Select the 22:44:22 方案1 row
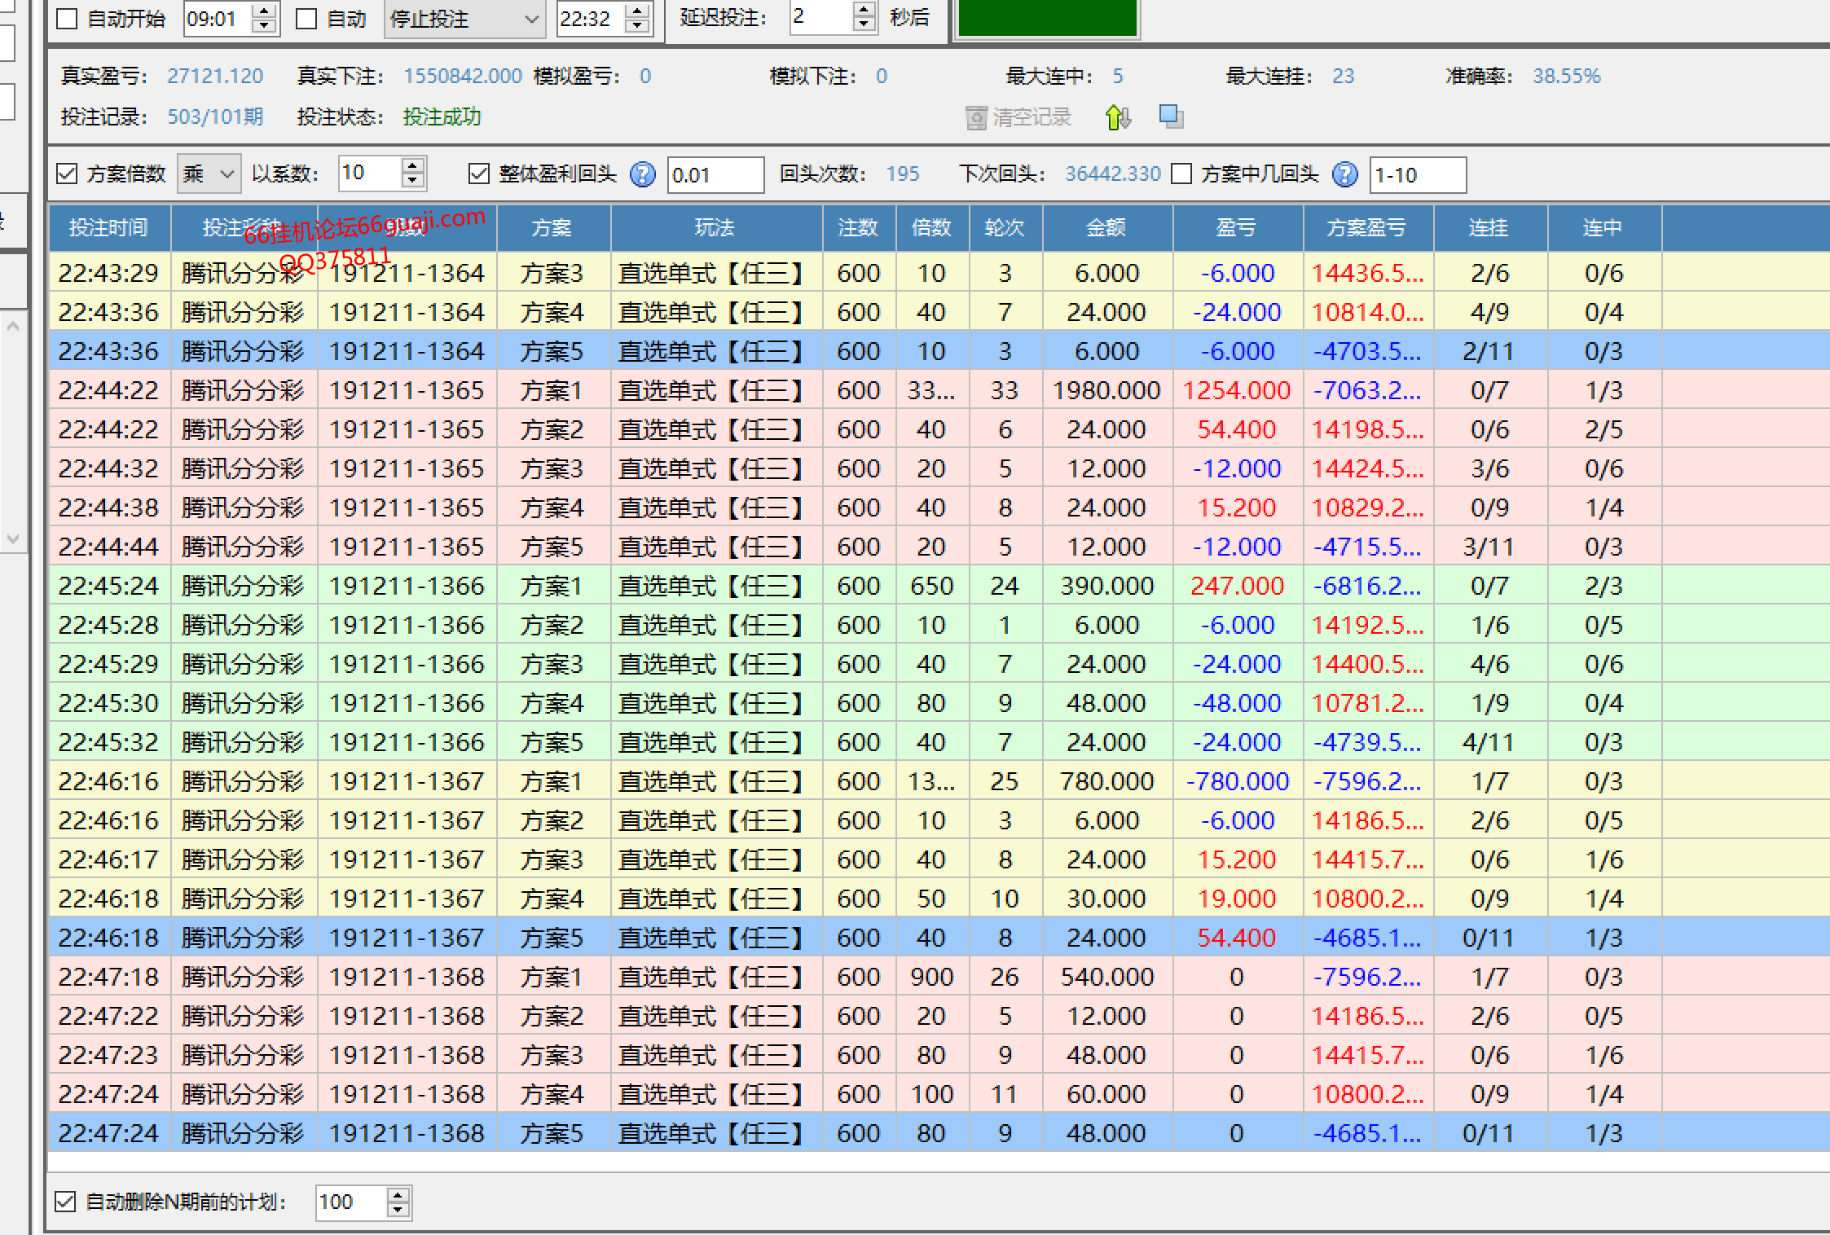 939,389
